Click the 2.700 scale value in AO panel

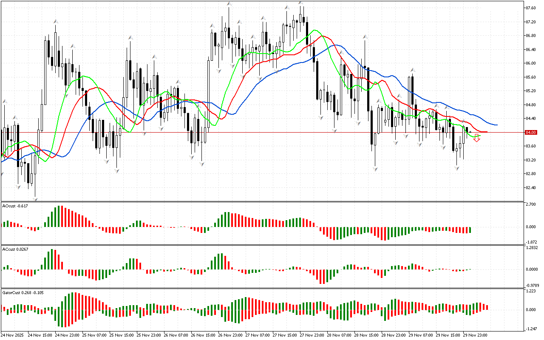530,205
